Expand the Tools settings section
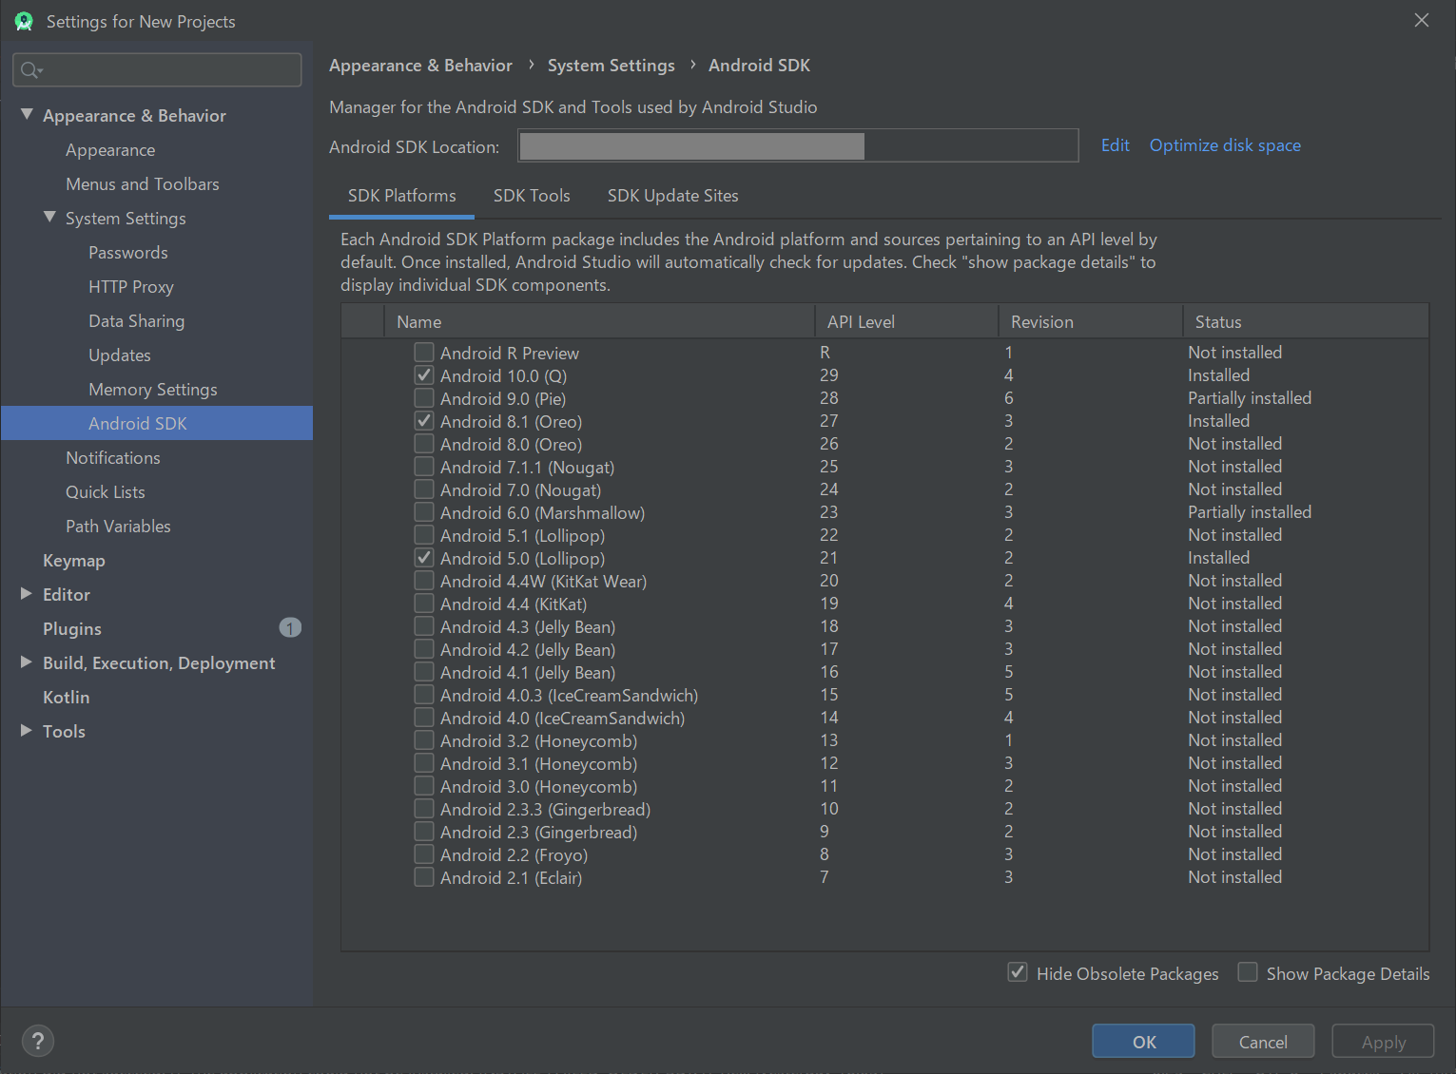This screenshot has width=1456, height=1074. 27,731
